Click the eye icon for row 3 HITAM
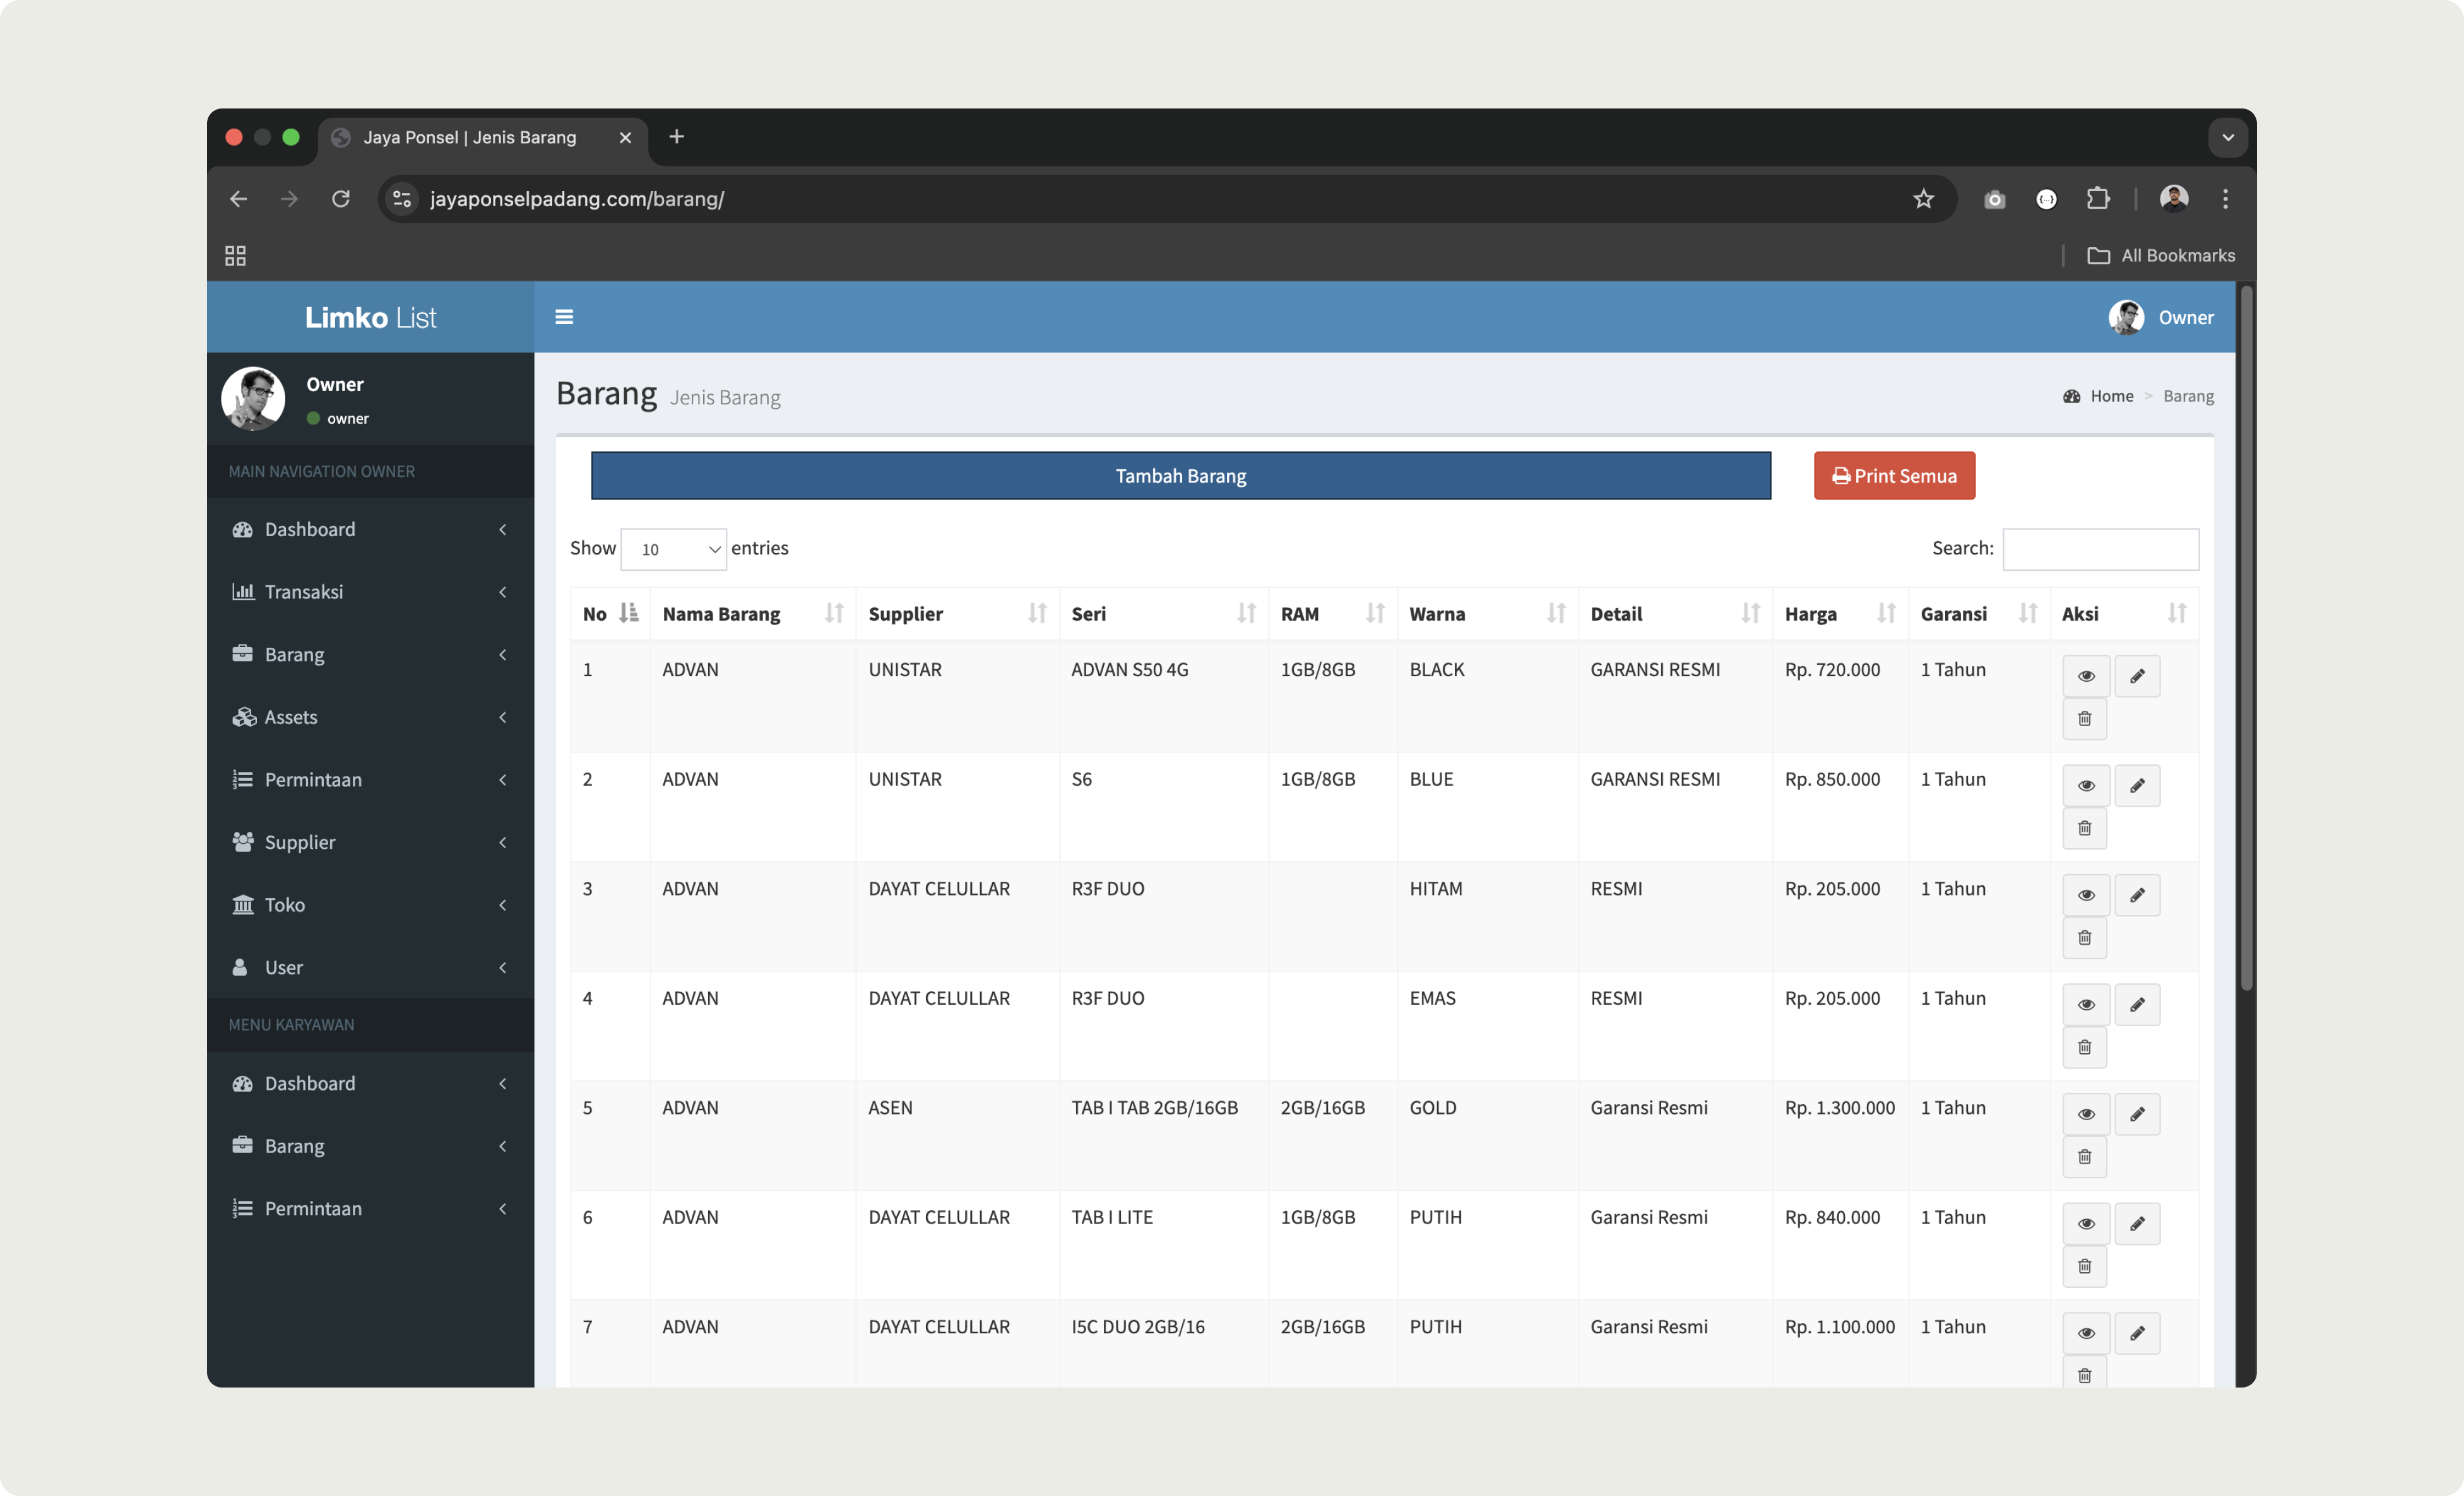The height and width of the screenshot is (1496, 2464). pyautogui.click(x=2086, y=896)
